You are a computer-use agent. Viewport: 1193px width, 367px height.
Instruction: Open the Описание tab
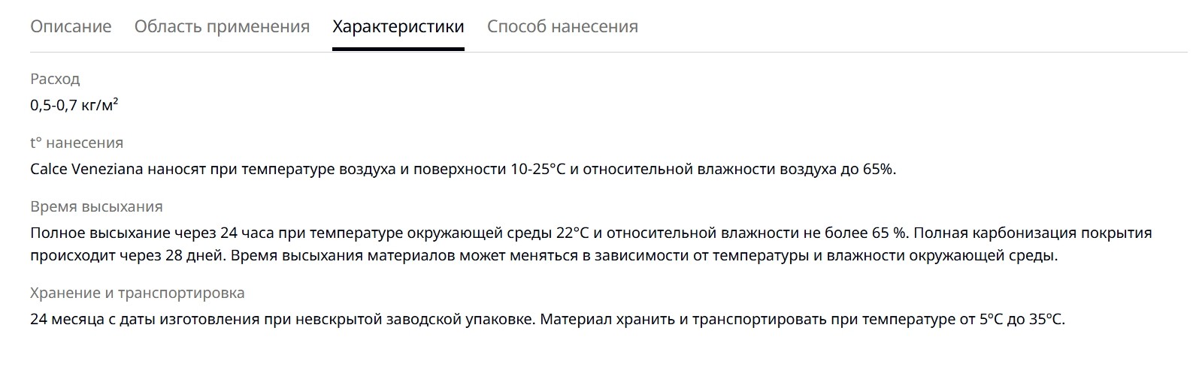pos(71,26)
